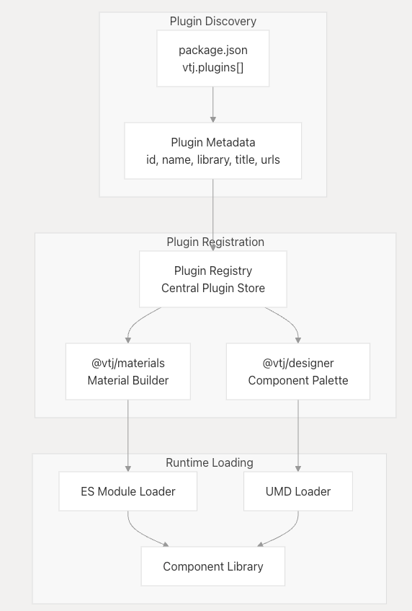Click the Plugin Registration group title

tap(215, 242)
